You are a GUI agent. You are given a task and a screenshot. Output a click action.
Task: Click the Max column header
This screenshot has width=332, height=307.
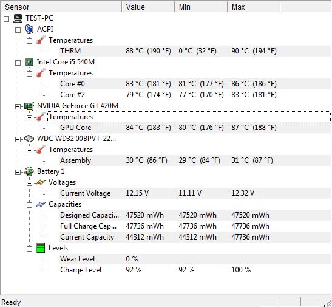click(254, 7)
